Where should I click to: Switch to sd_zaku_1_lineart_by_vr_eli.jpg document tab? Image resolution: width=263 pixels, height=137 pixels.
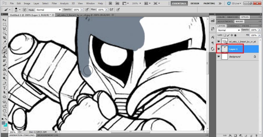[x=84, y=15]
